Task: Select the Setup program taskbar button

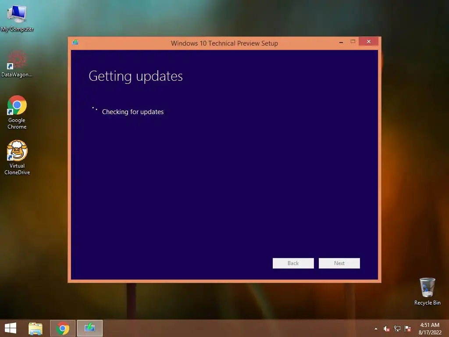Action: tap(89, 328)
